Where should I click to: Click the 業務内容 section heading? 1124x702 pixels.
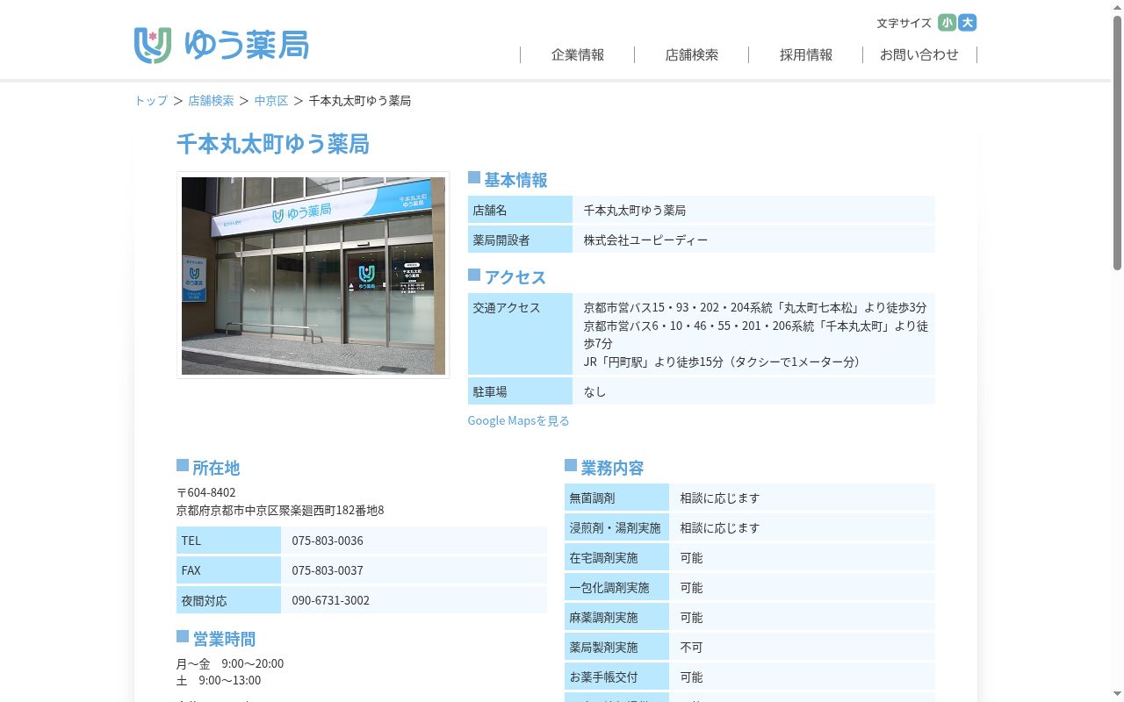tap(612, 468)
